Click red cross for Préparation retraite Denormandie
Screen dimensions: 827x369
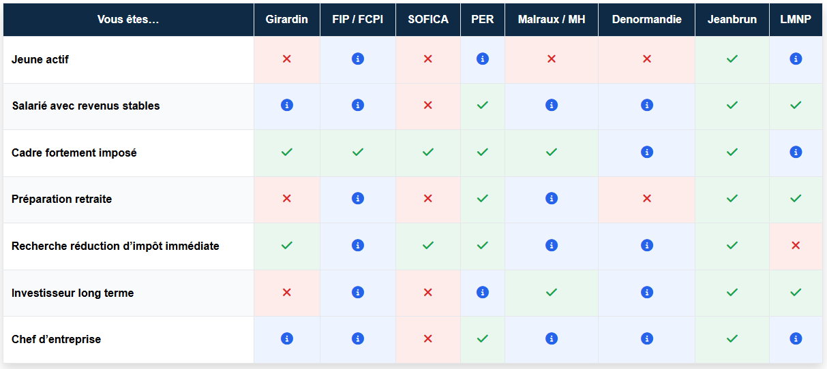647,199
